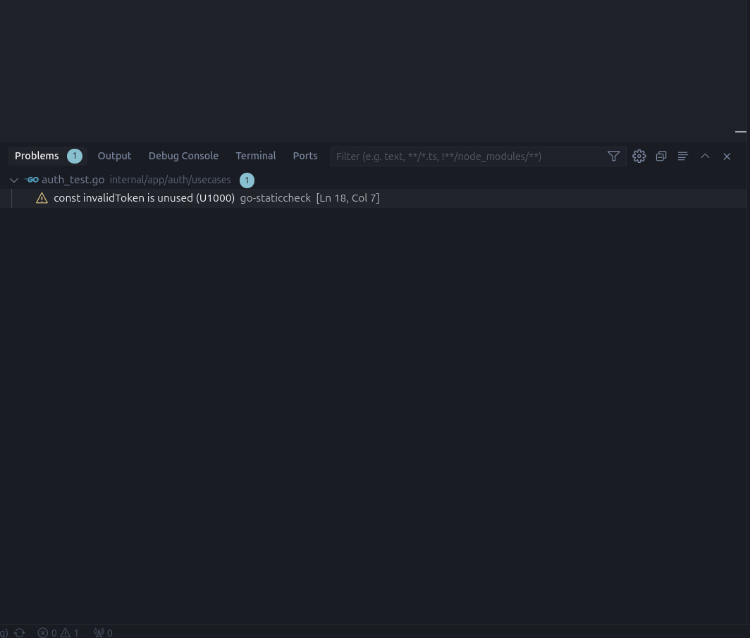Toggle table view using the lines icon
750x638 pixels.
point(682,157)
